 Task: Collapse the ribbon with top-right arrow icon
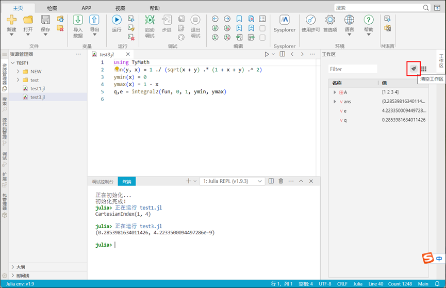click(437, 8)
